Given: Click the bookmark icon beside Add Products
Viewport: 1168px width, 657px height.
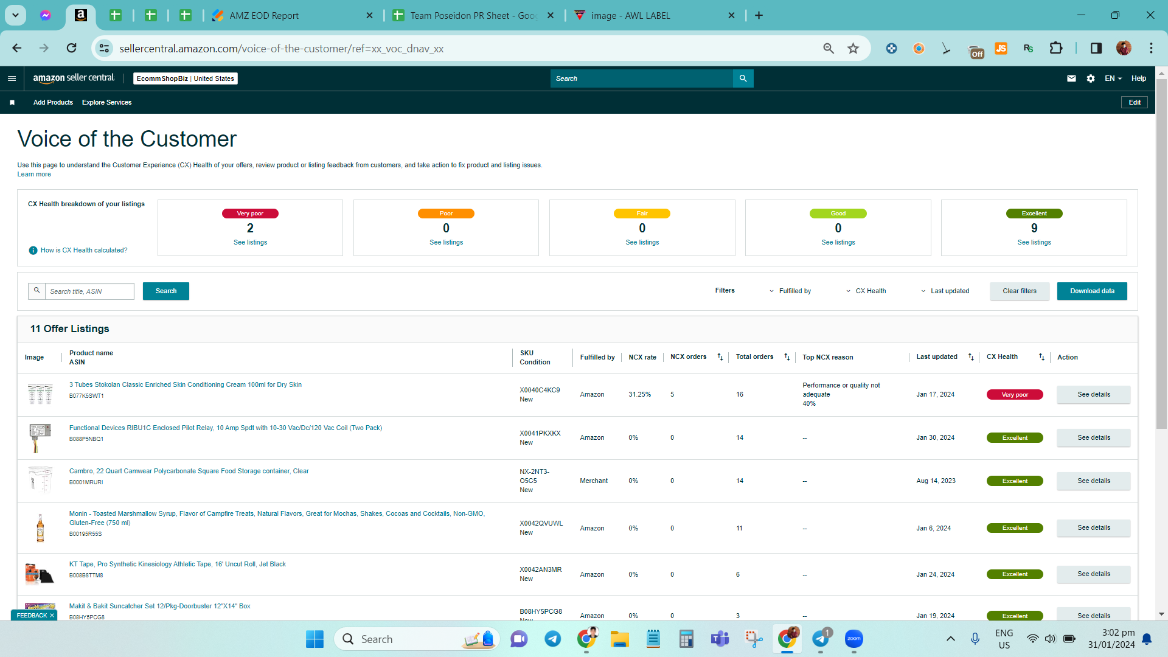Looking at the screenshot, I should tap(12, 102).
